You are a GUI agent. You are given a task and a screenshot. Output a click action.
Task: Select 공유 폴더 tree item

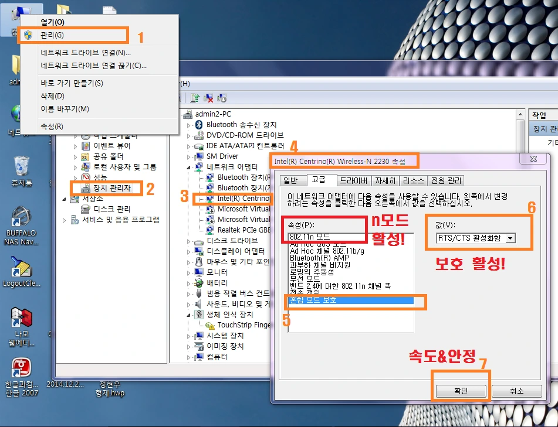click(108, 156)
